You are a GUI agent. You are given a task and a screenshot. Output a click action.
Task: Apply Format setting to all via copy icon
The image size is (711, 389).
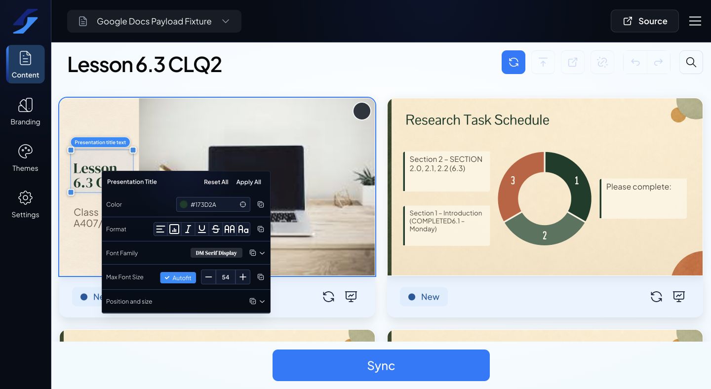coord(261,229)
